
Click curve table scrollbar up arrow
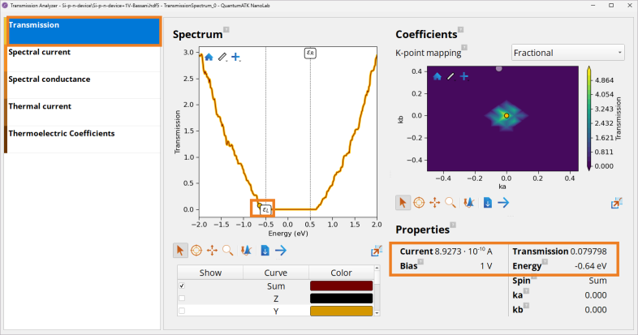pos(377,268)
